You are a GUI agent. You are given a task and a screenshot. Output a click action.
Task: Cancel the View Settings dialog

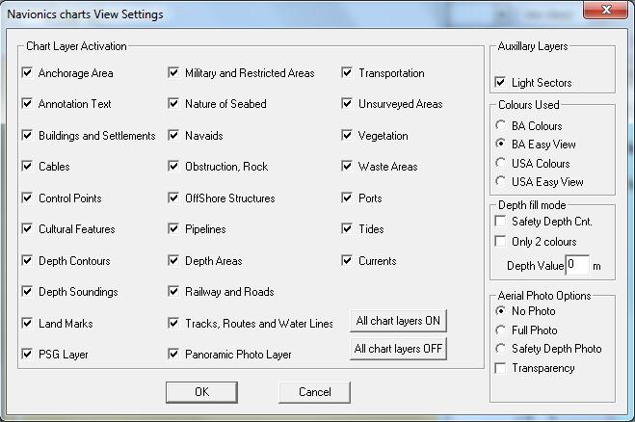coord(315,392)
